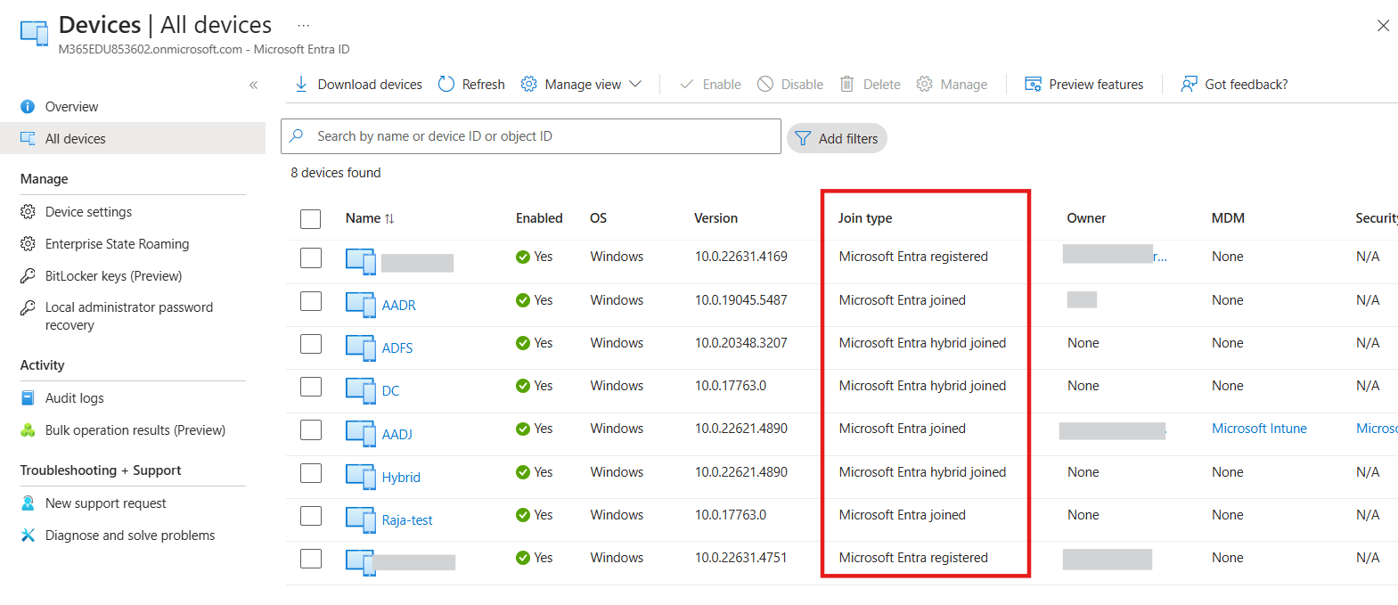This screenshot has width=1398, height=605.
Task: Click the Refresh circular arrow icon
Action: point(446,84)
